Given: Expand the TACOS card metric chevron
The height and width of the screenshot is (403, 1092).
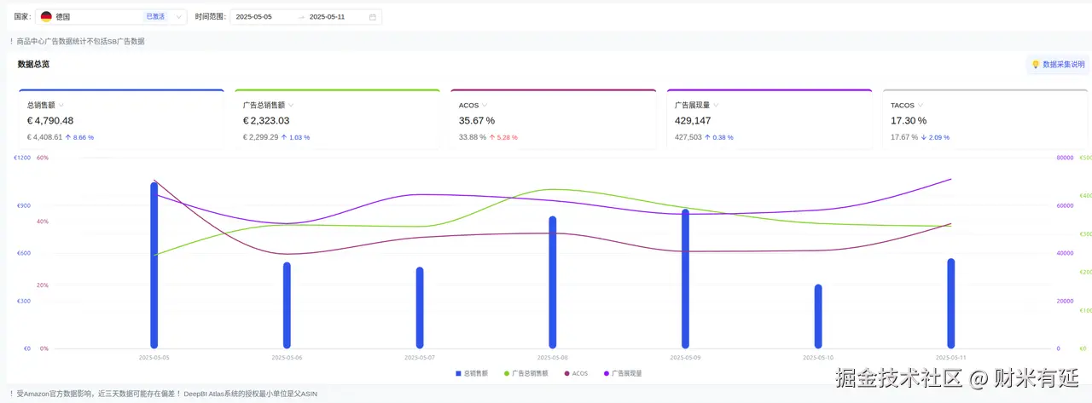Looking at the screenshot, I should pyautogui.click(x=921, y=106).
